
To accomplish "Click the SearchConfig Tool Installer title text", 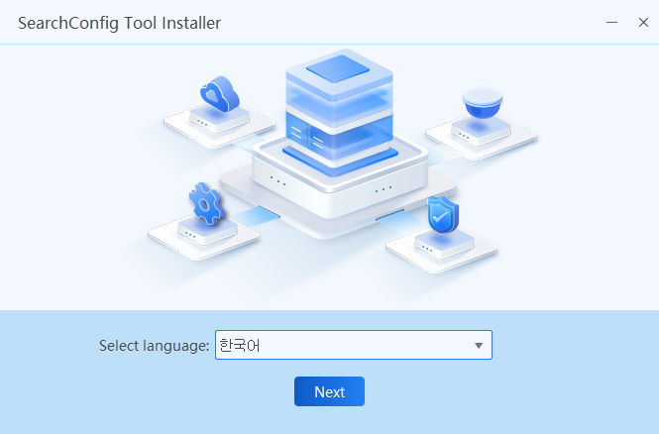I will 119,23.
